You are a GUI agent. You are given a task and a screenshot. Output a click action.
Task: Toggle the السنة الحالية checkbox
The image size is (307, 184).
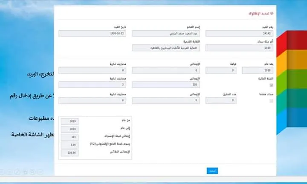pos(271,85)
